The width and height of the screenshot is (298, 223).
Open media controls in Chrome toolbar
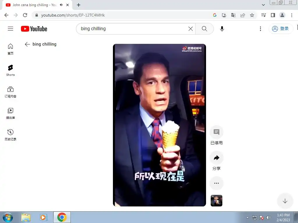pyautogui.click(x=264, y=15)
